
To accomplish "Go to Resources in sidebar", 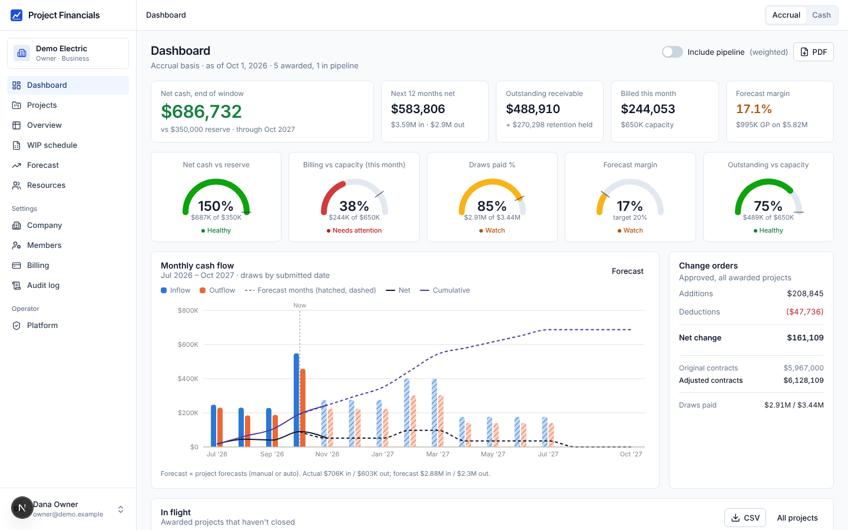I will pyautogui.click(x=68, y=185).
